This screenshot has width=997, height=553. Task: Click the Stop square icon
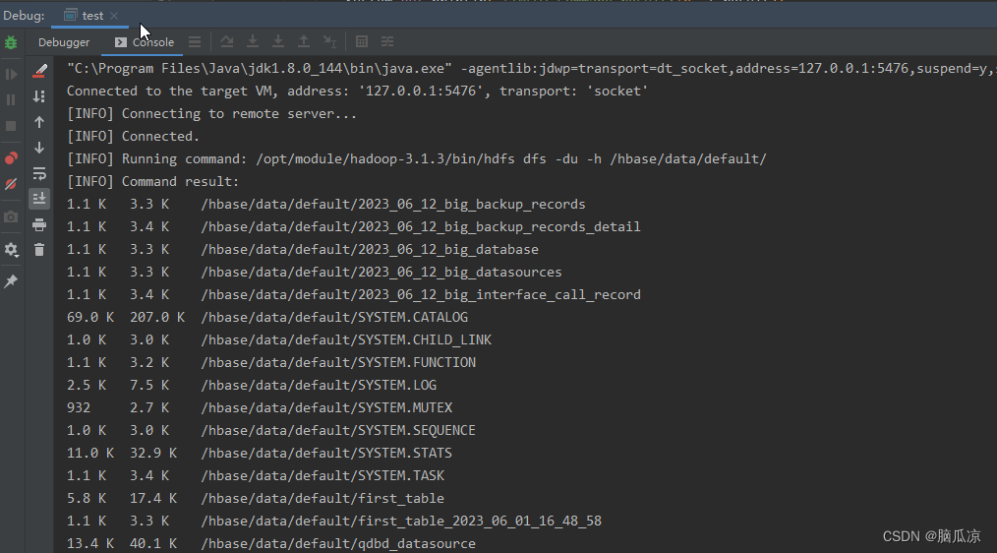[11, 126]
